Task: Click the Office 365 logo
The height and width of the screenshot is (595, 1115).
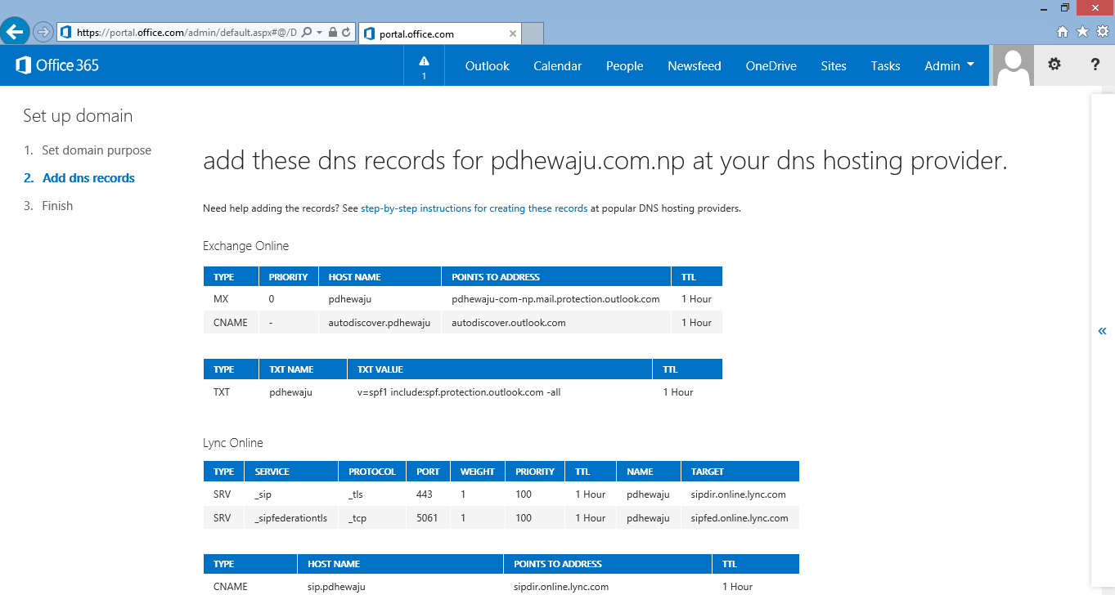Action: pyautogui.click(x=57, y=65)
